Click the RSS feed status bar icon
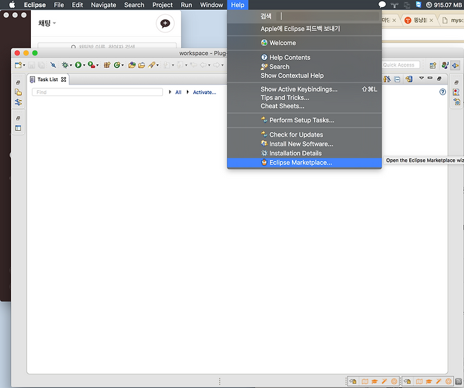464x388 pixels. pyautogui.click(x=458, y=382)
